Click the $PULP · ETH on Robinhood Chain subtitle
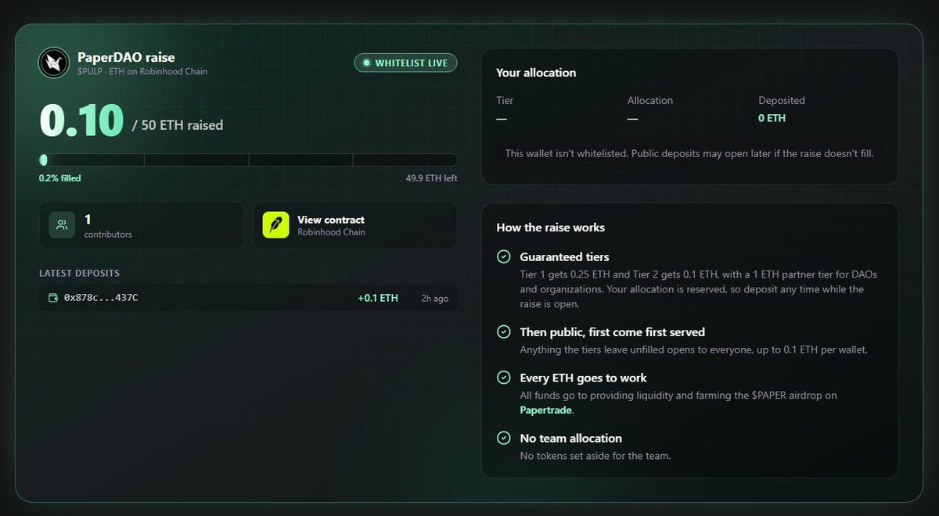Image resolution: width=939 pixels, height=516 pixels. (x=142, y=71)
